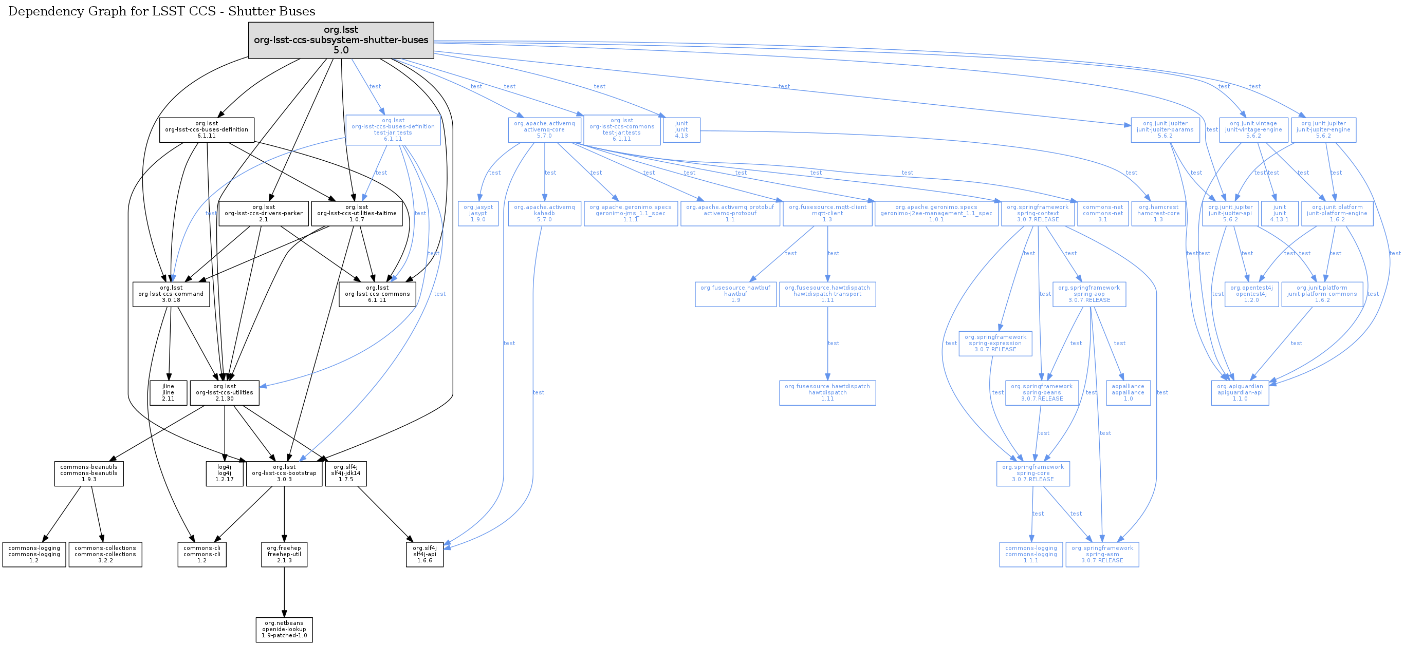Click the org-lsst-ccs-commons 6.1.11 black node
Image resolution: width=1404 pixels, height=645 pixels.
point(377,294)
